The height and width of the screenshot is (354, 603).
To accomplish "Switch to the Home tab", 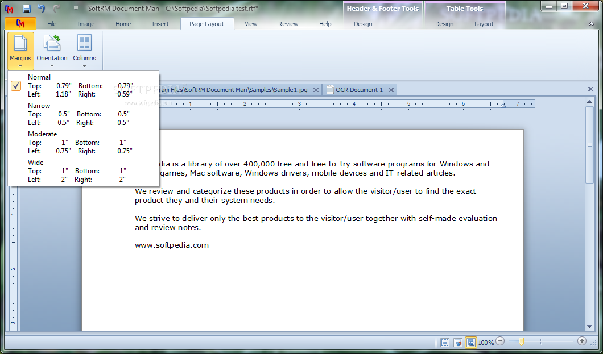I will click(x=123, y=24).
